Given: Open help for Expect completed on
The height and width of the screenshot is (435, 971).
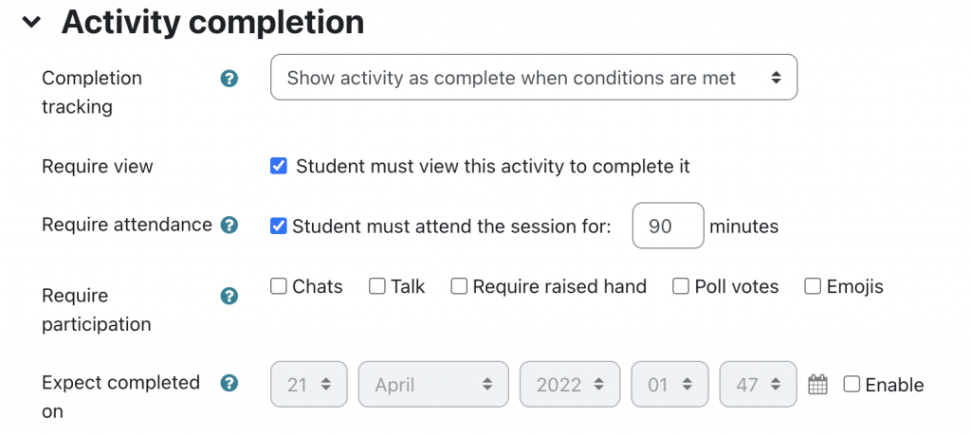Looking at the screenshot, I should 229,383.
